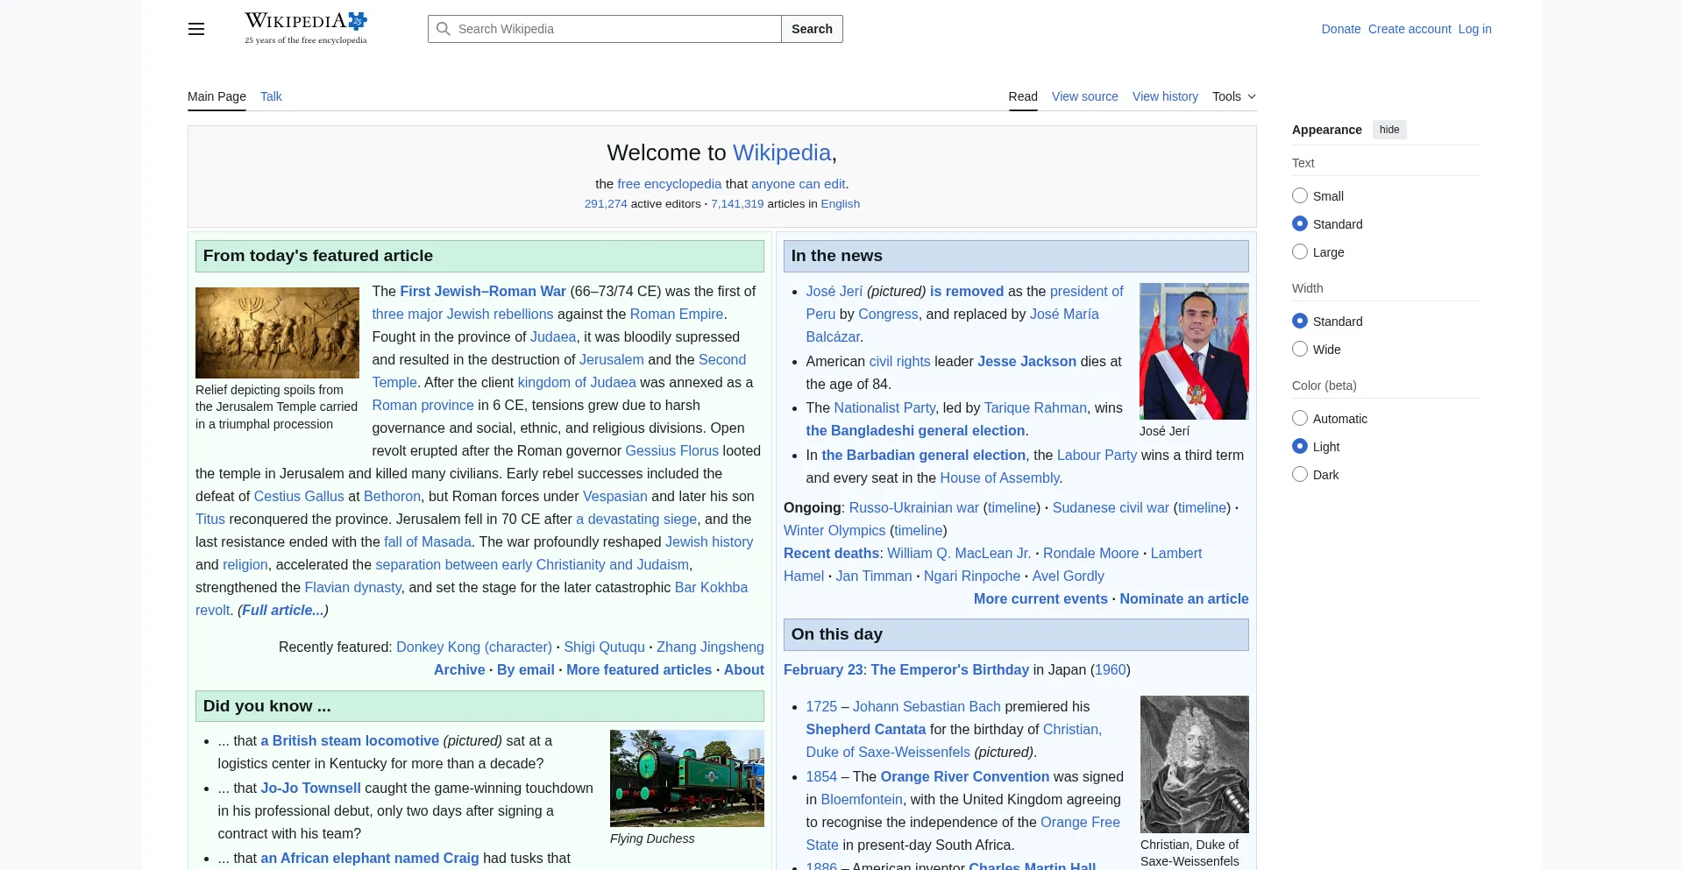Screen dimensions: 1683x870
Task: Select the Read tab
Action: [x=1023, y=96]
